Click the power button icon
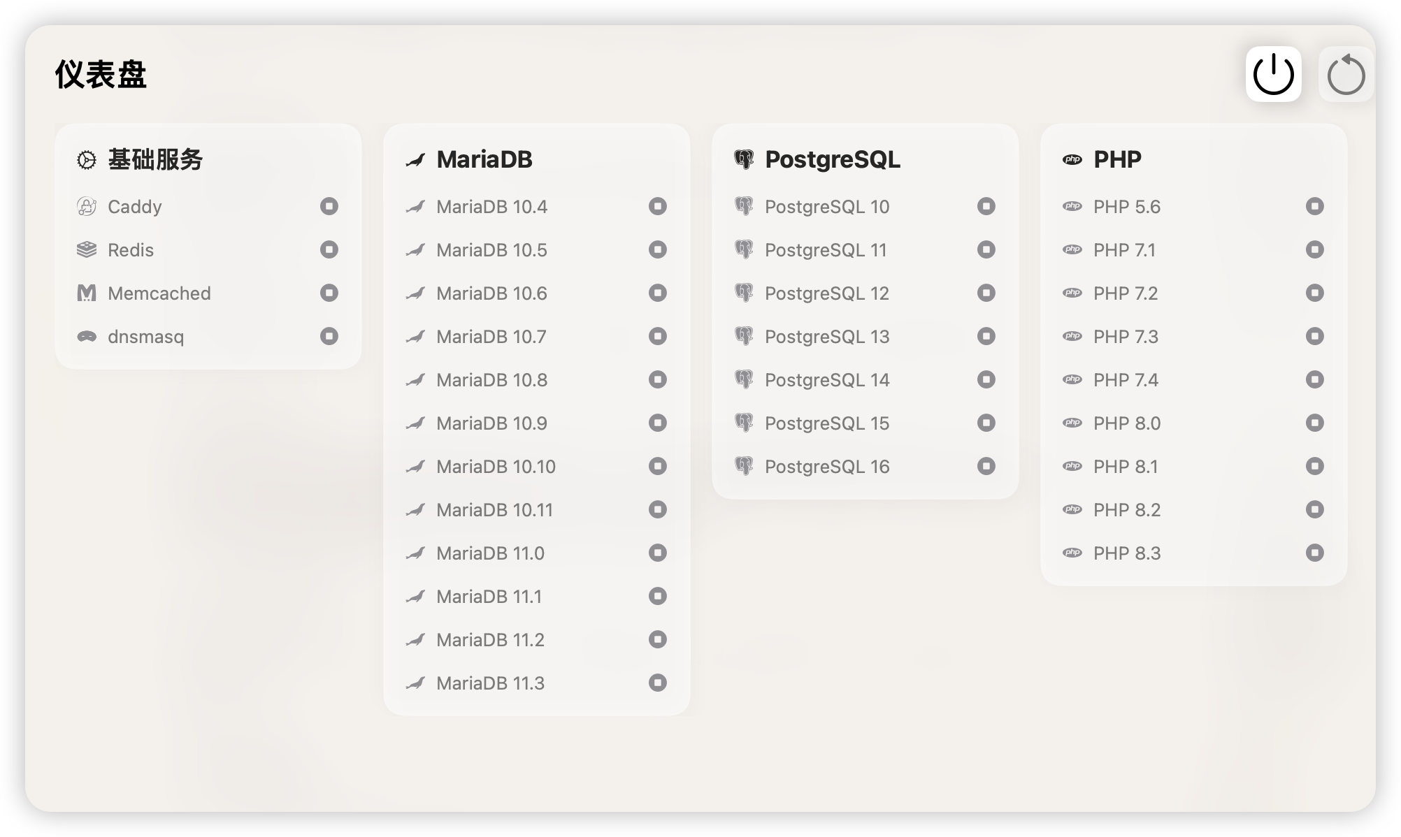The width and height of the screenshot is (1401, 837). coord(1273,74)
